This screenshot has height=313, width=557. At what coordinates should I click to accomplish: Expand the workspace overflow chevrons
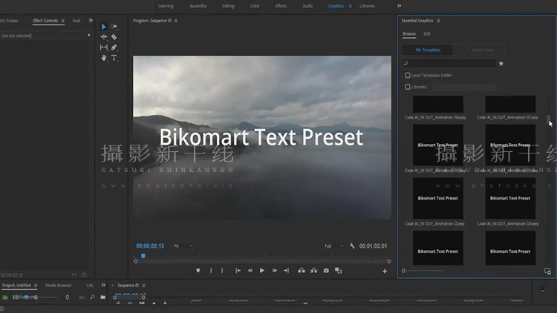pyautogui.click(x=400, y=6)
